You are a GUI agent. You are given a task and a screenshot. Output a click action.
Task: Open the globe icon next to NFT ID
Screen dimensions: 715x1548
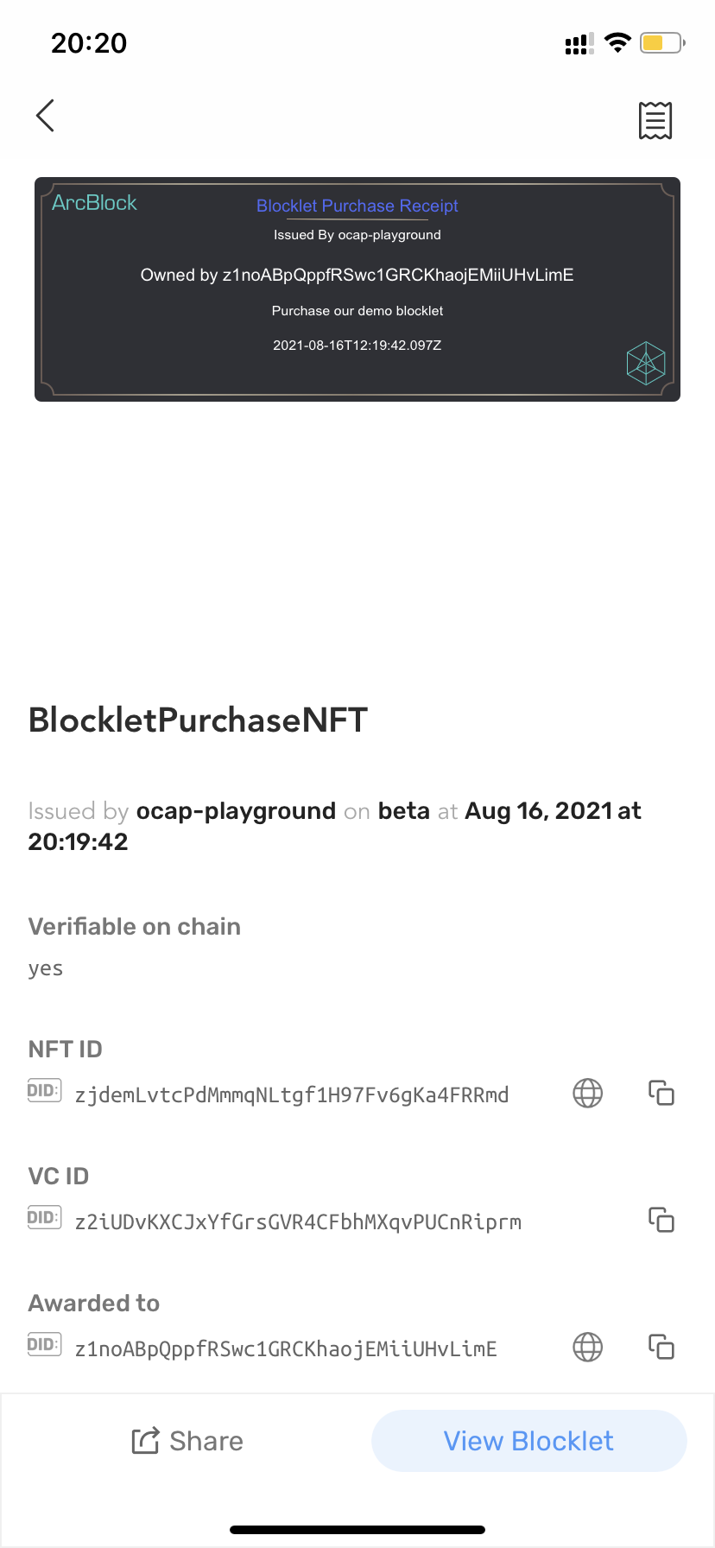click(x=588, y=1094)
